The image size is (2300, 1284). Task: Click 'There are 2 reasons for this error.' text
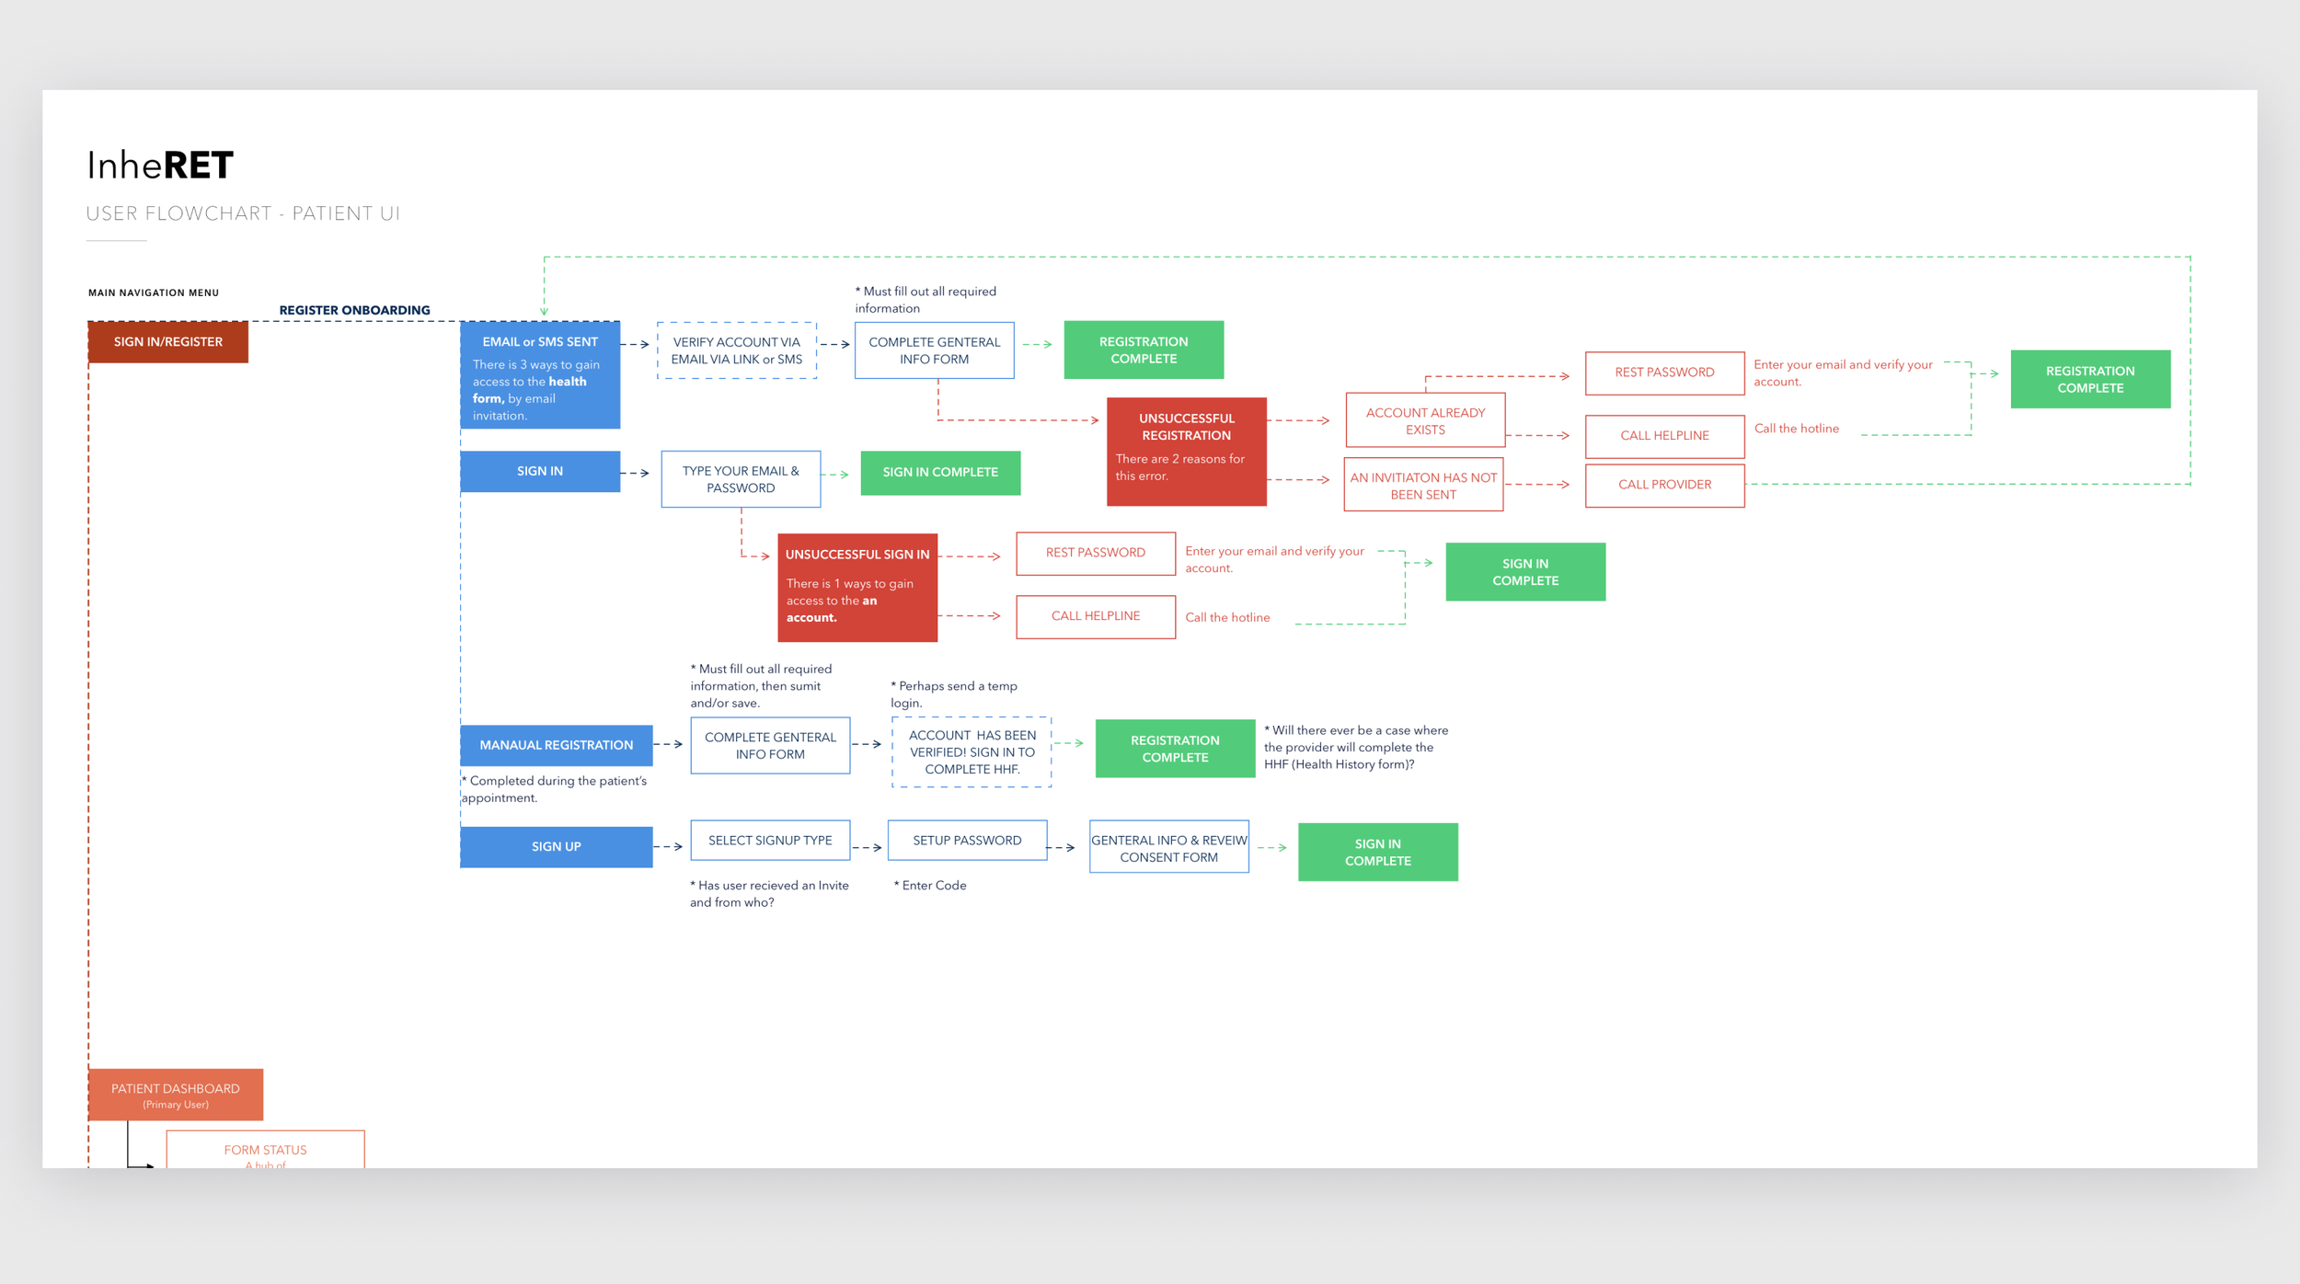[1179, 467]
